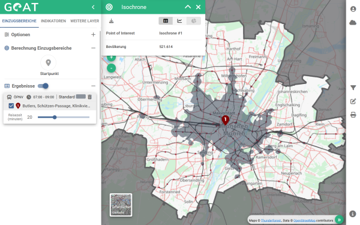360x225 pixels.
Task: Select the Startpunkt location pin
Action: [48, 62]
